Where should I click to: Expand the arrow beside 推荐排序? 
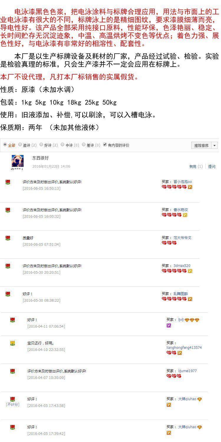[x=215, y=145]
